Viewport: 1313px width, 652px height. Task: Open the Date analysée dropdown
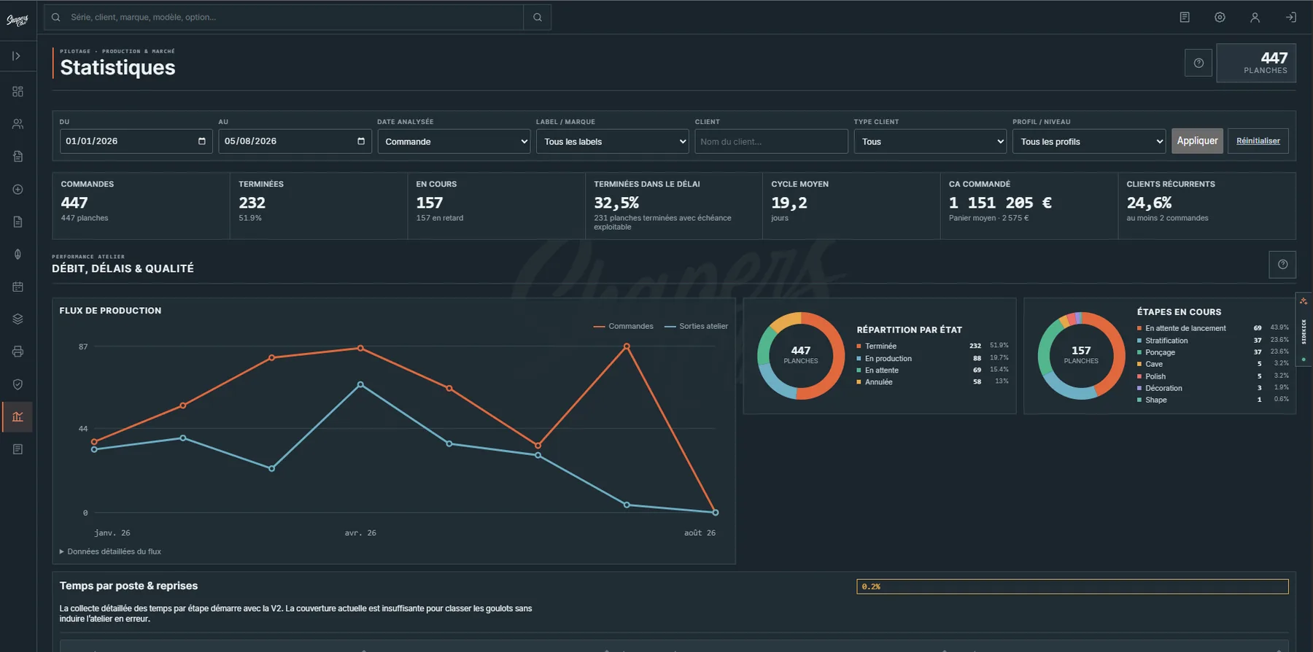[x=454, y=141]
